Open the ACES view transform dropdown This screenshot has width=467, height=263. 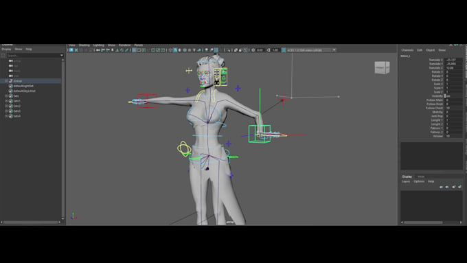334,50
